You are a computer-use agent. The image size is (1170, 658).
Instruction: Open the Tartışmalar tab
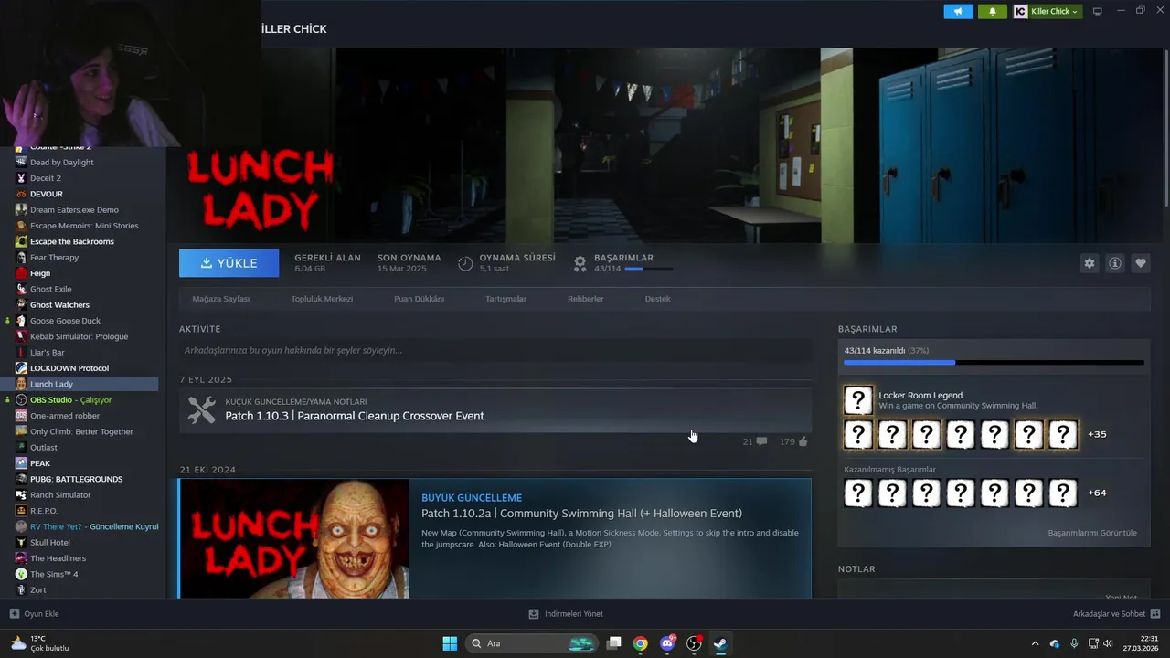[x=505, y=299]
